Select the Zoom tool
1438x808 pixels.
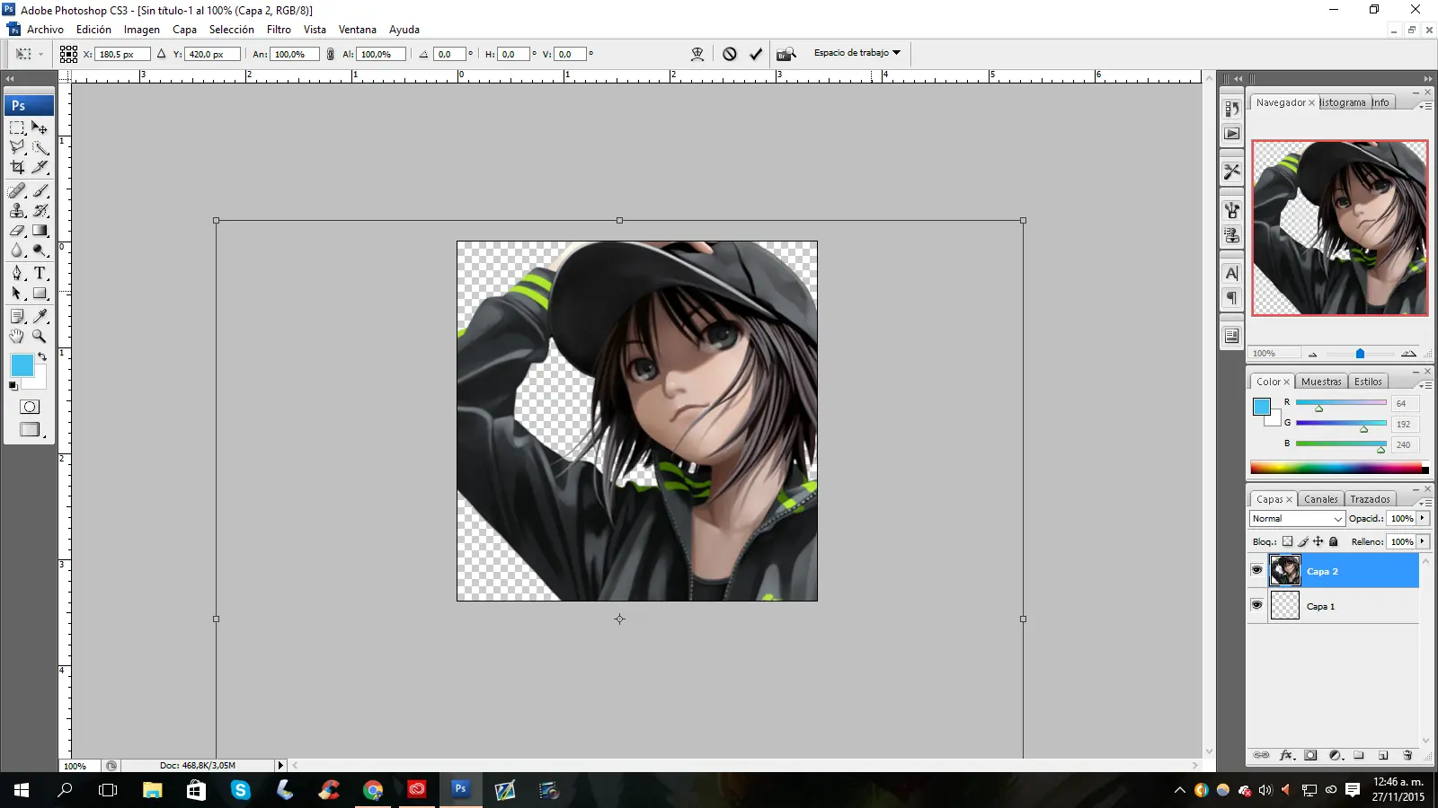[x=40, y=336]
